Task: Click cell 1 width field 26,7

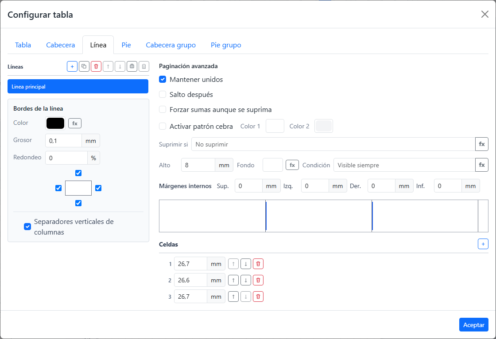Action: (x=191, y=264)
